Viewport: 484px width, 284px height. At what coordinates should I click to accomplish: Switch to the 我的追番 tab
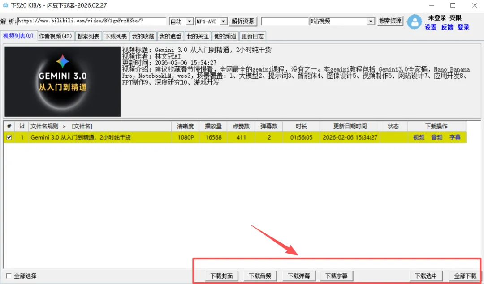[170, 36]
